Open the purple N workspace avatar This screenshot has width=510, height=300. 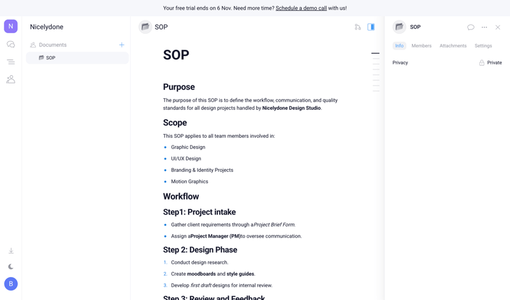point(11,26)
